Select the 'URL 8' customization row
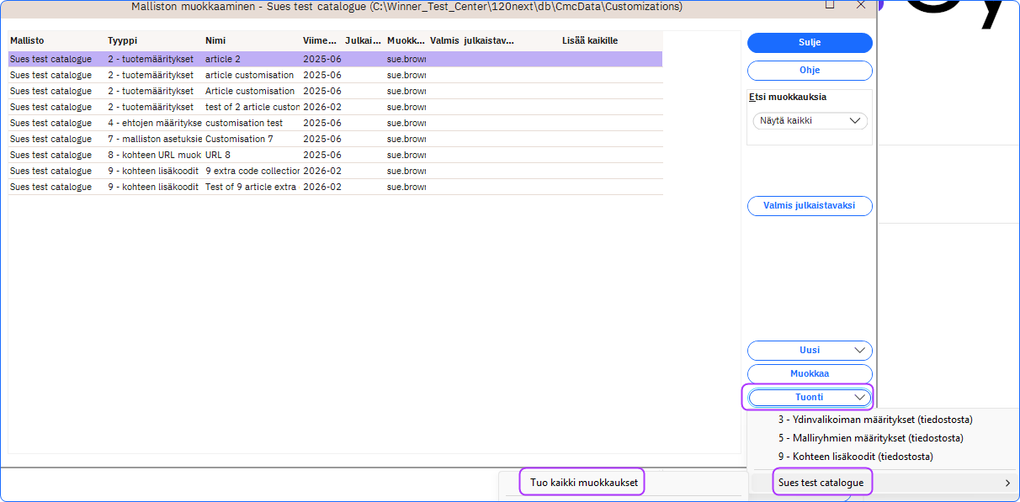This screenshot has width=1020, height=502. [218, 155]
